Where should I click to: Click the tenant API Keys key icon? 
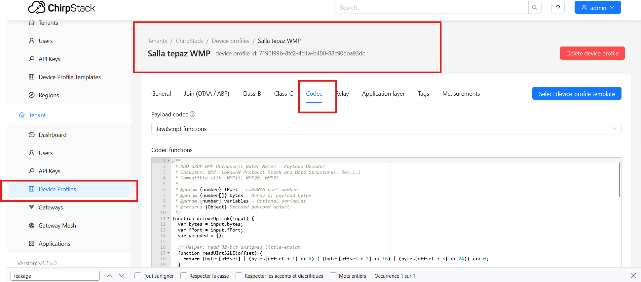tap(32, 171)
